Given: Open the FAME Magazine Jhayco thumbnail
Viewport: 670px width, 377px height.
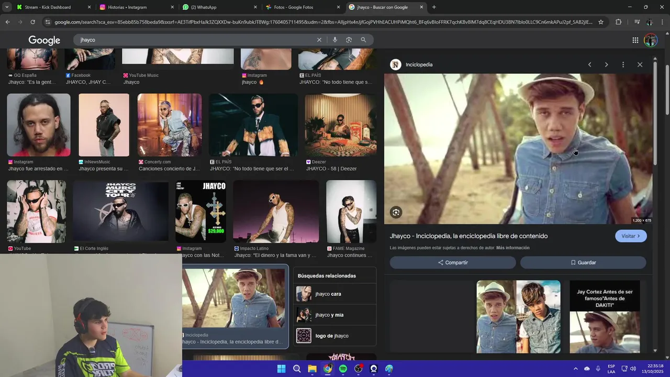Looking at the screenshot, I should 351,212.
